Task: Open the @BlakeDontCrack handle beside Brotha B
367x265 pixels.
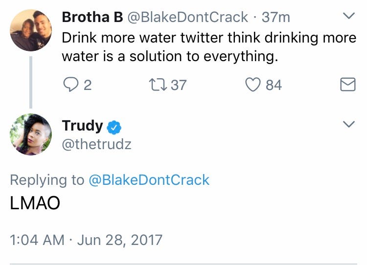Action: pyautogui.click(x=187, y=17)
